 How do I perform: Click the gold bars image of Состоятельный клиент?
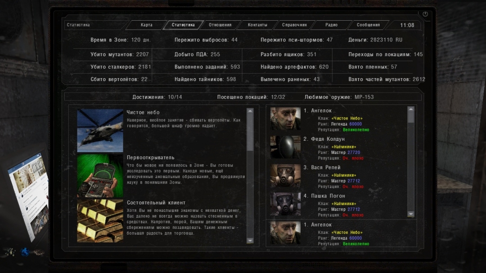click(x=100, y=221)
